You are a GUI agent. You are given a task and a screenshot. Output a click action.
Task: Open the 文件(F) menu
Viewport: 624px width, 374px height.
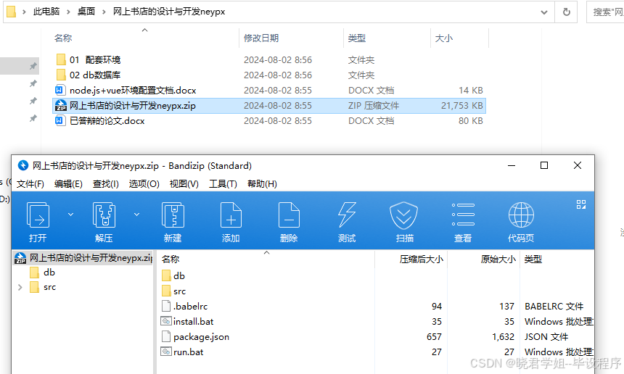(30, 183)
